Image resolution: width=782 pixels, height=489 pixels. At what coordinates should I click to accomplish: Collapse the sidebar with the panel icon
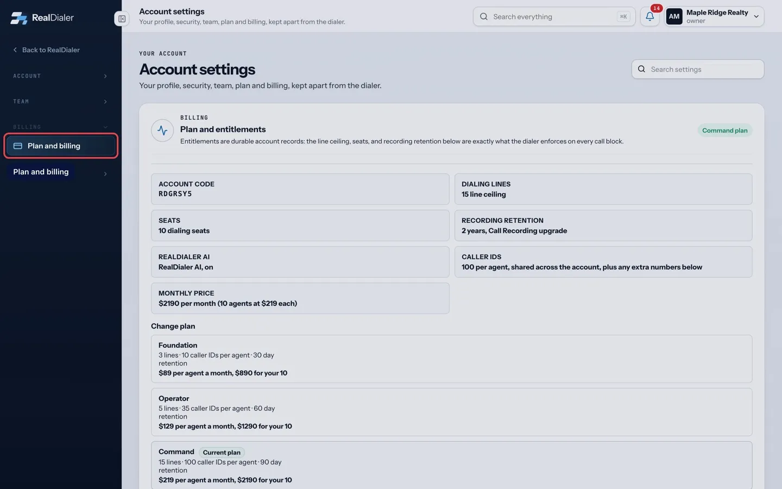[122, 18]
